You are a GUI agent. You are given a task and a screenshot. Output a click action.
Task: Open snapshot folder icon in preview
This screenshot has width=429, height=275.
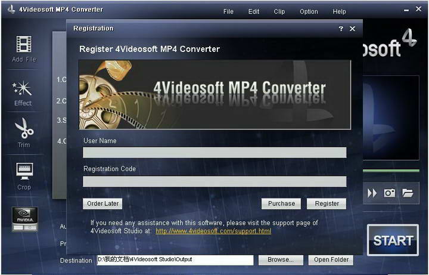(x=408, y=193)
